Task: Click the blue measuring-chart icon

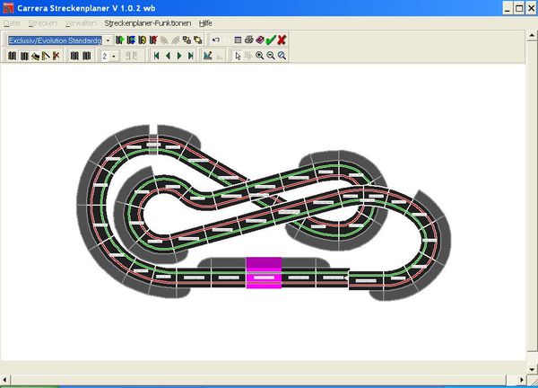Action: 208,56
